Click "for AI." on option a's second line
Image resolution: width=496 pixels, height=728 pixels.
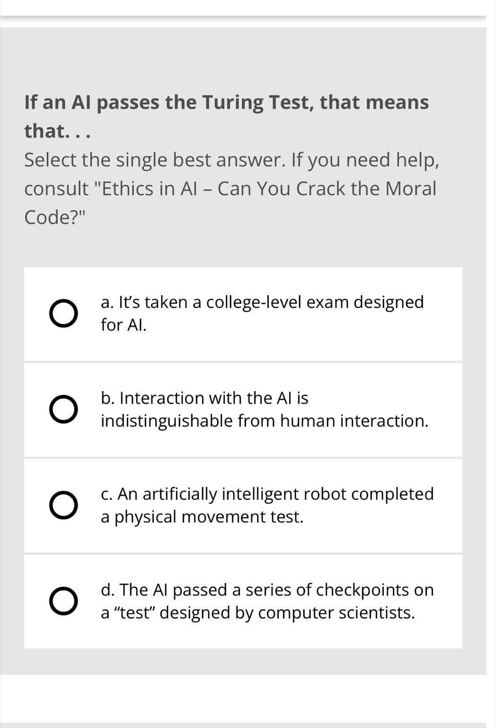pyautogui.click(x=124, y=325)
